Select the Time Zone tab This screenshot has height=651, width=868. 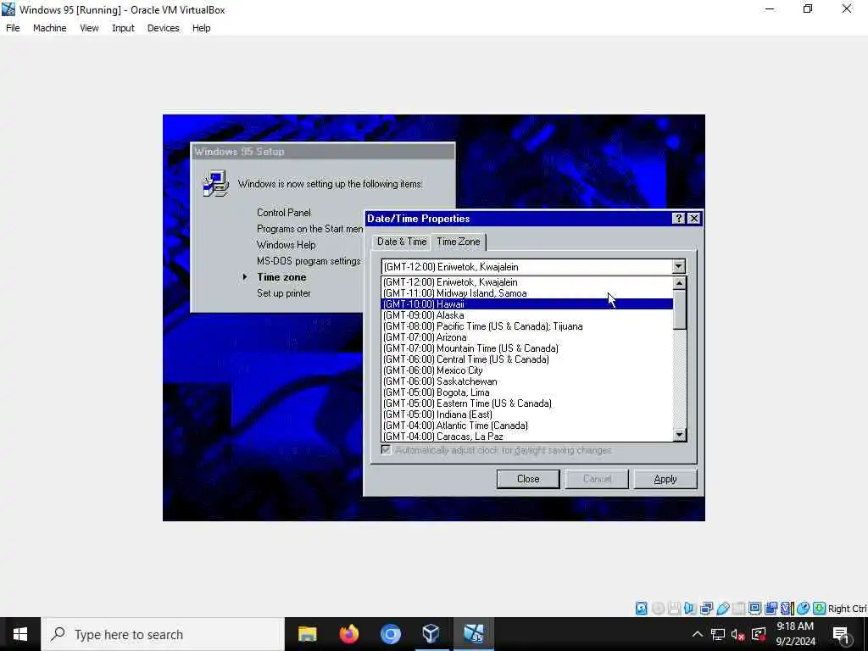pos(459,242)
